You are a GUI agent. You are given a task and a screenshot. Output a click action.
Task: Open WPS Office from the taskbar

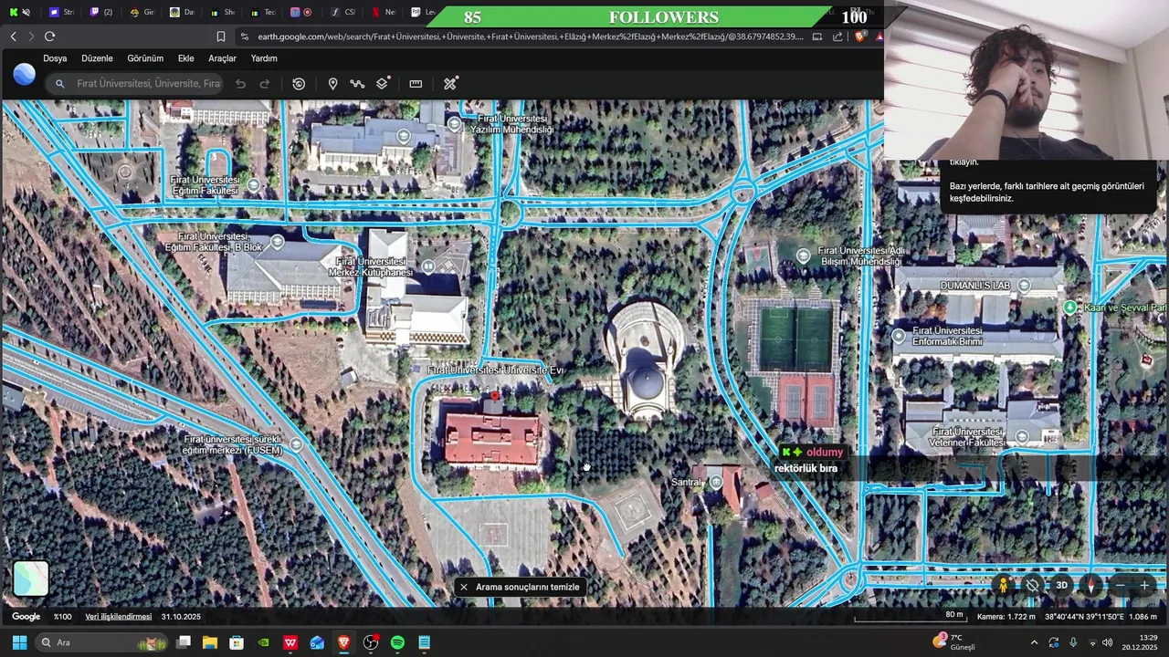pos(290,642)
